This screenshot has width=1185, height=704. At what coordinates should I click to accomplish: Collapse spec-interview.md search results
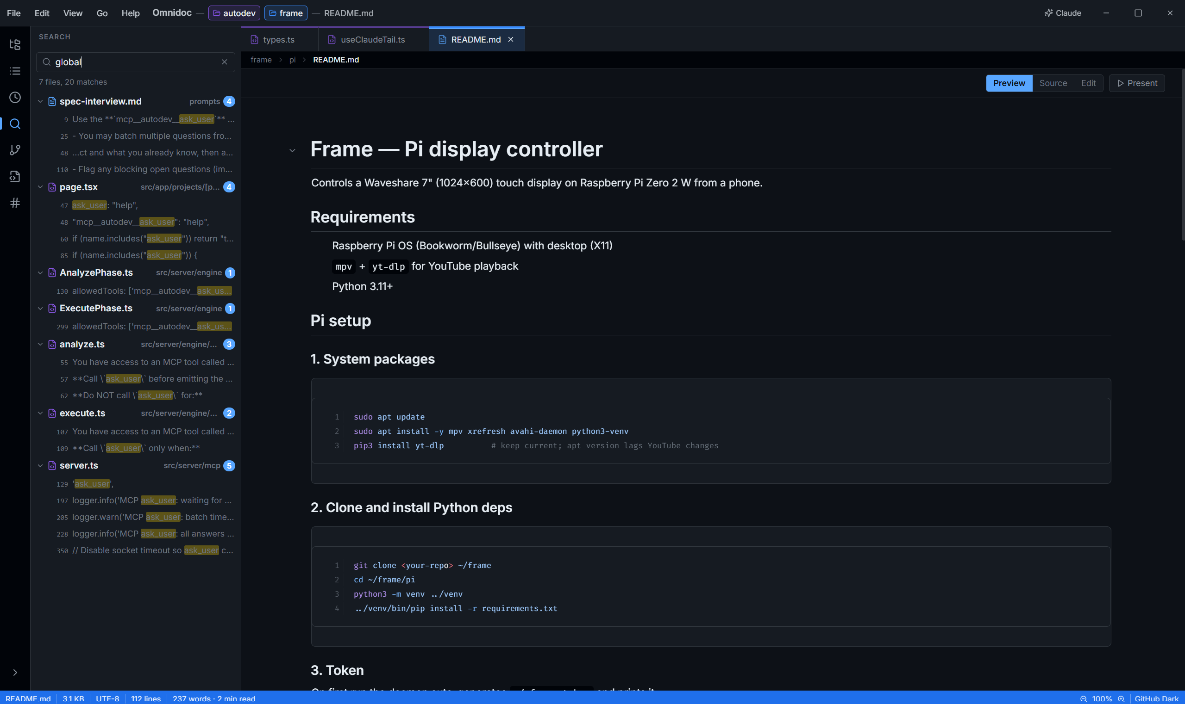coord(40,101)
